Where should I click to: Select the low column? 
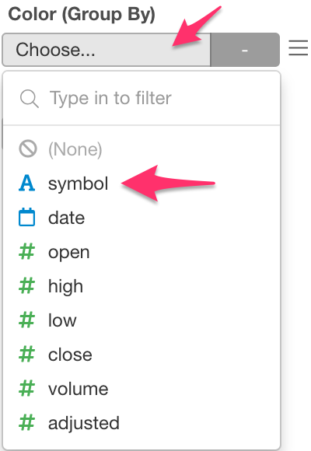(142, 320)
